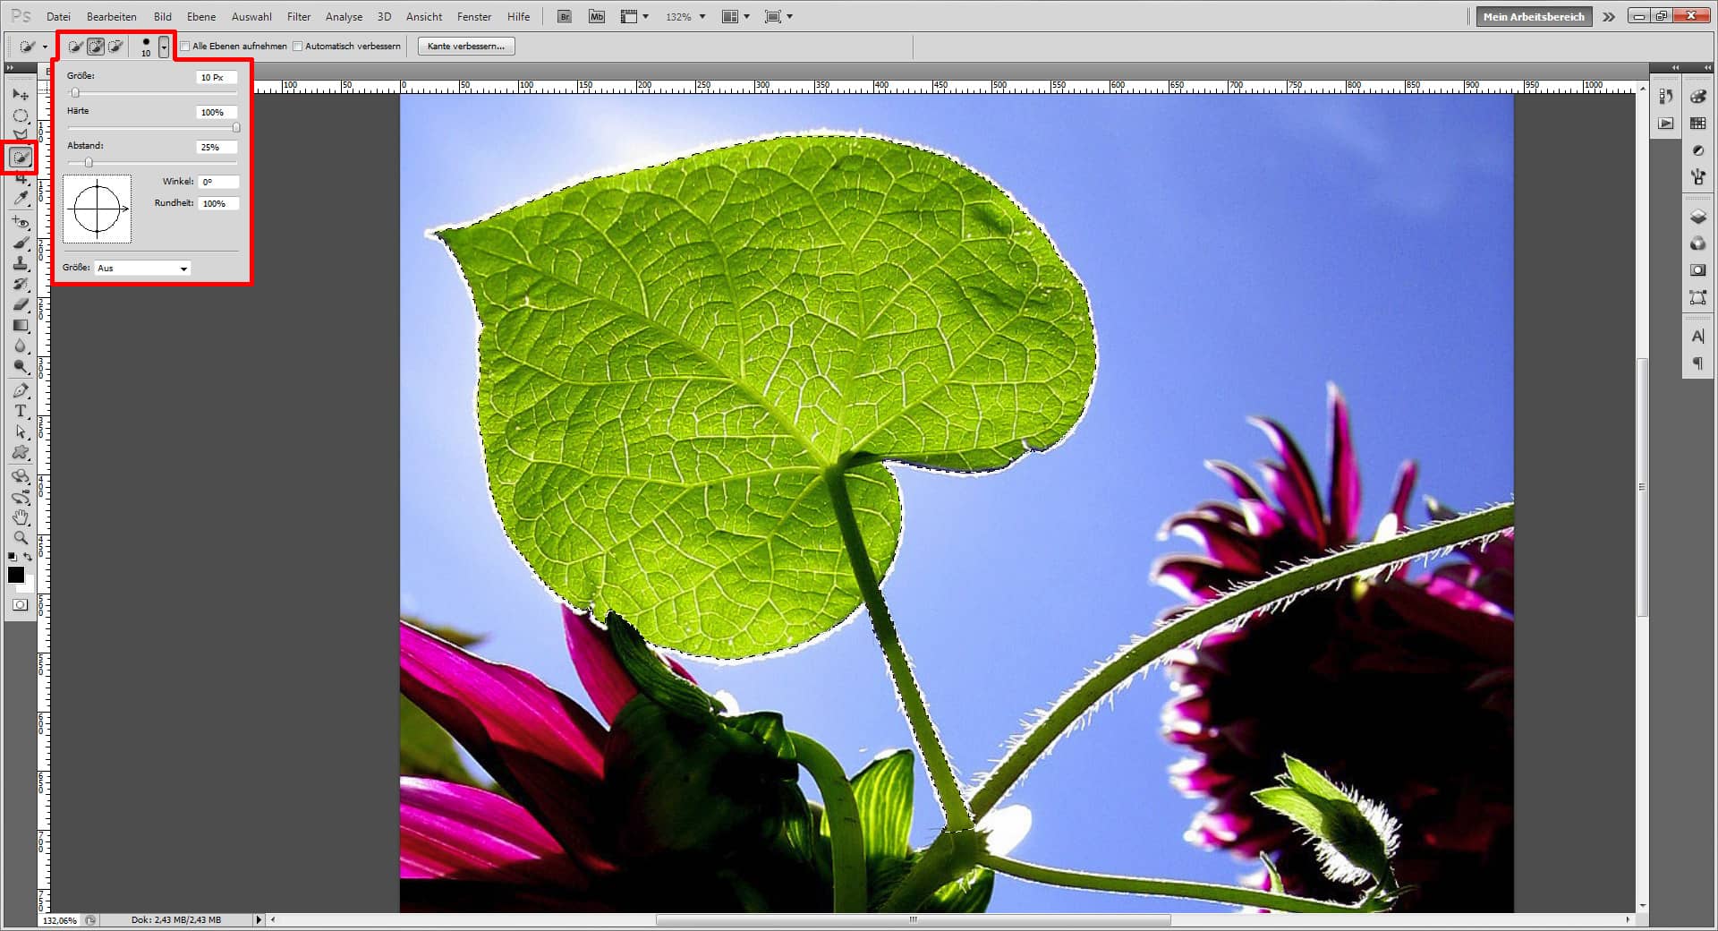This screenshot has height=931, width=1718.
Task: Enable 'Alle Ebenen aufnehmen' checkbox
Action: tap(184, 46)
